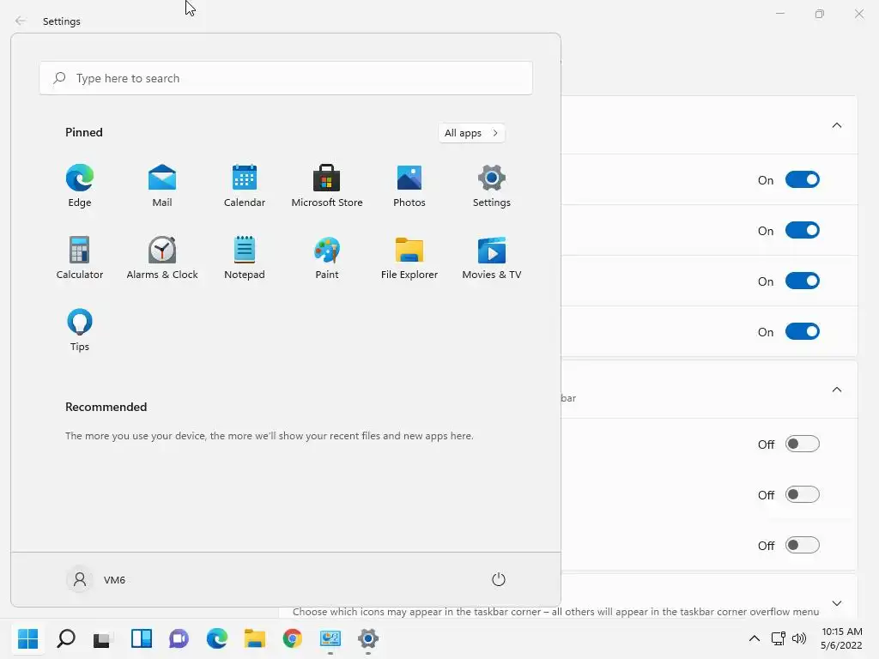Open pinned File Explorer in Start menu

[409, 257]
